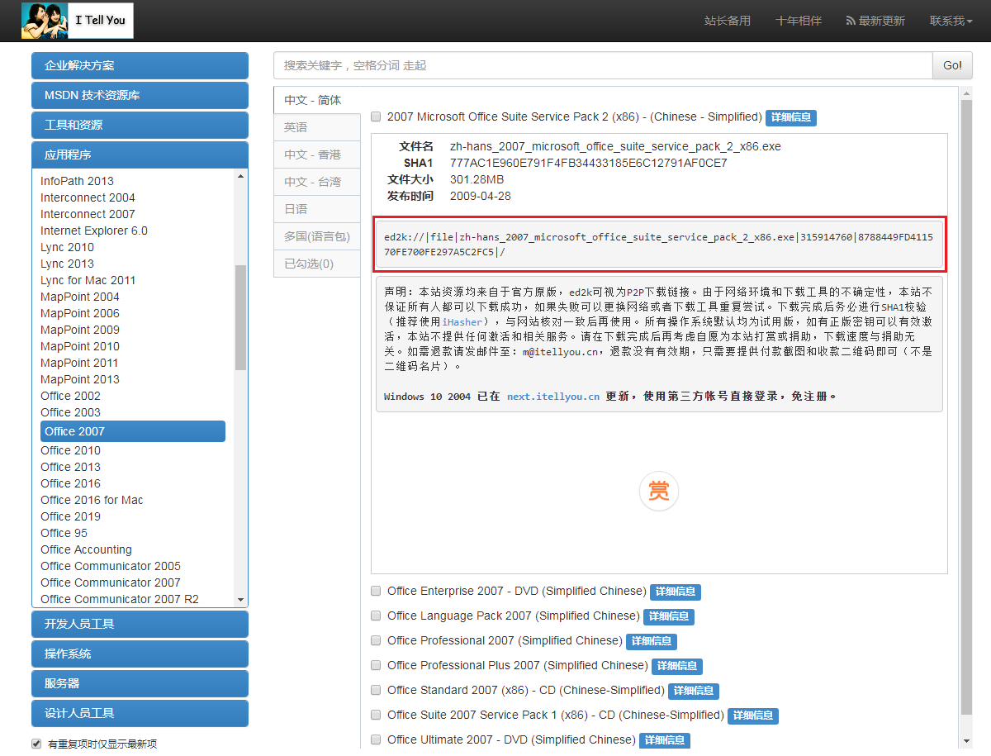Select MapPoint 2013 in list

tap(80, 379)
